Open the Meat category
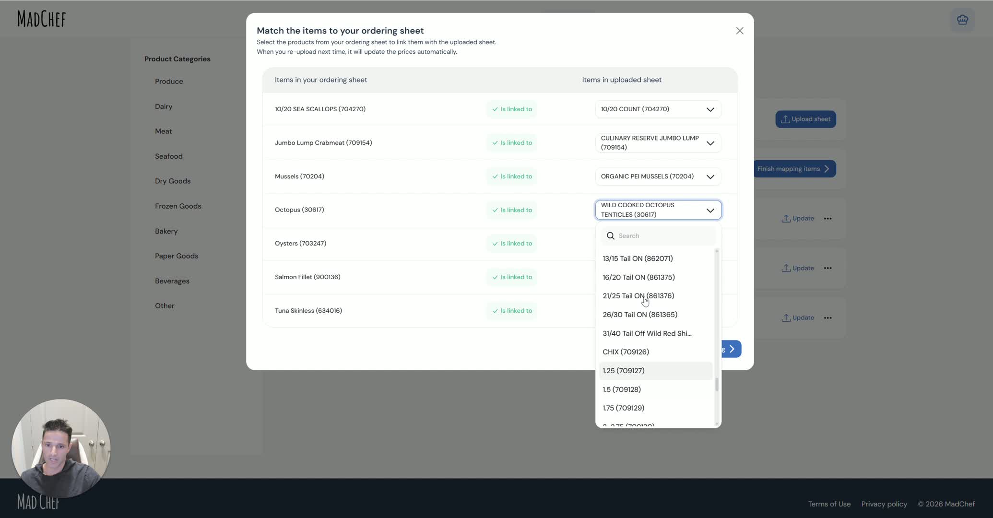This screenshot has height=518, width=993. [163, 131]
